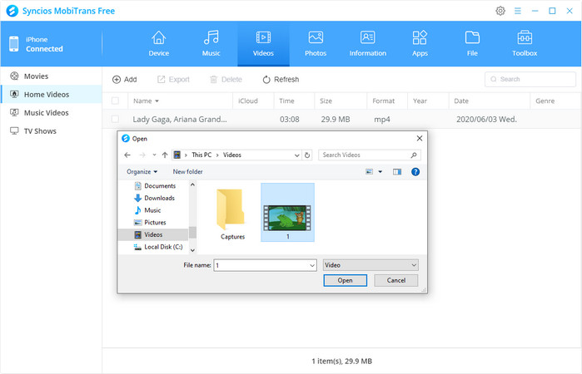This screenshot has width=582, height=374.
Task: Click the Year column header
Action: point(428,101)
